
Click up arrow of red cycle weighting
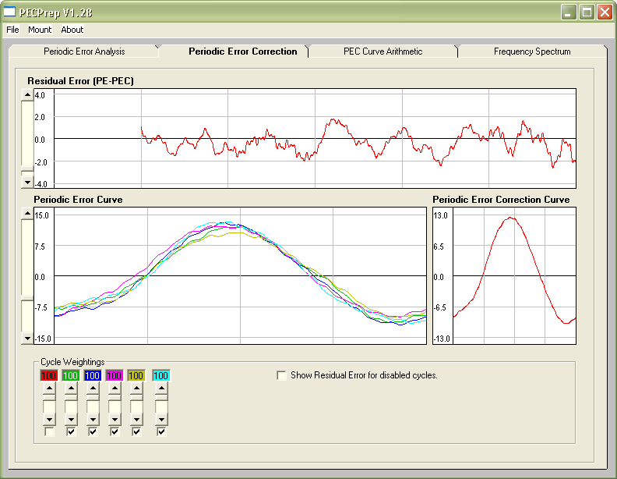click(49, 387)
